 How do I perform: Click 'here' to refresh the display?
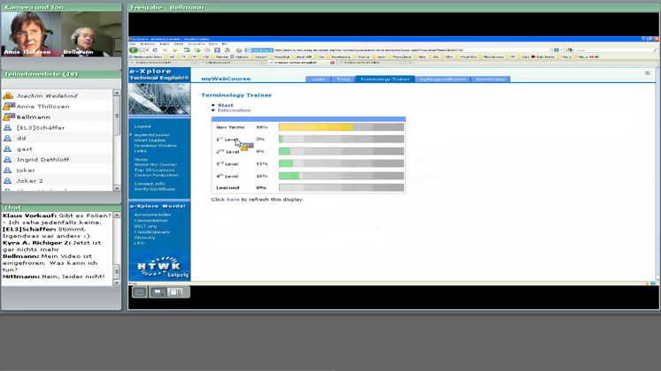click(233, 200)
